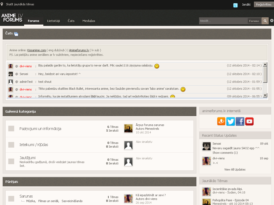The height and width of the screenshot is (205, 274).
Task: Click the Reģistrēties button
Action: 264,5
